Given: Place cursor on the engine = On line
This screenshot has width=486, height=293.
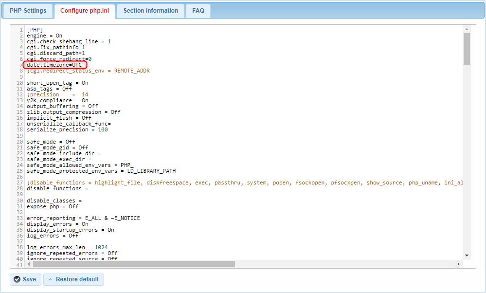Looking at the screenshot, I should [45, 35].
